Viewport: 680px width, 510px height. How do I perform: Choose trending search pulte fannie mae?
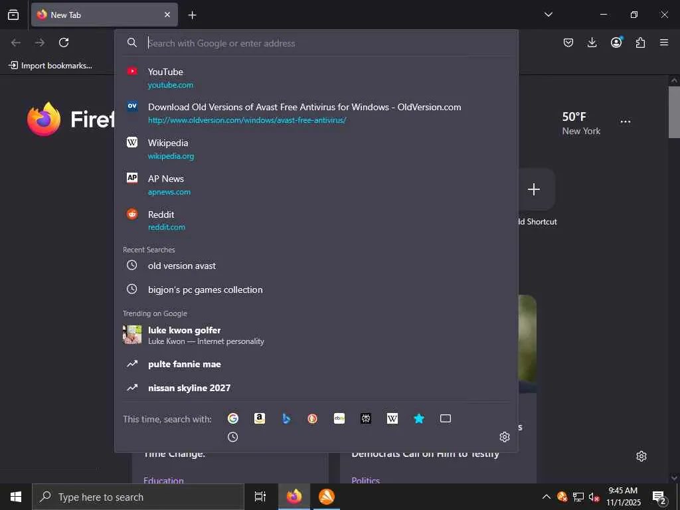(317, 364)
